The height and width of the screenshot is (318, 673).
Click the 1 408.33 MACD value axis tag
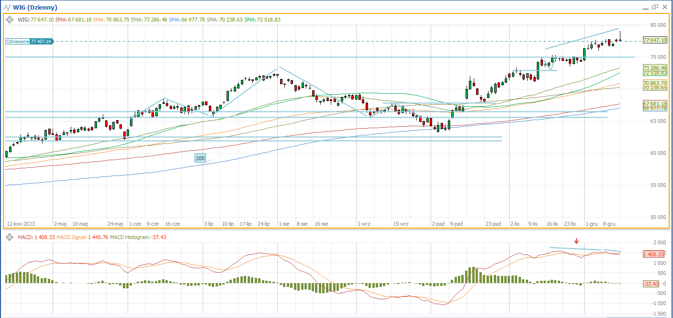click(x=653, y=254)
